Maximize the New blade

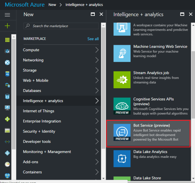click(x=93, y=14)
